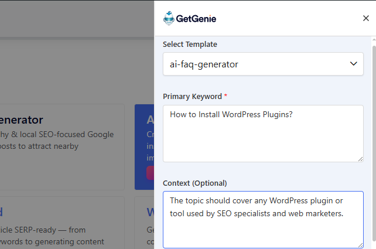Grab the Primary Keyword box resize handle
The height and width of the screenshot is (249, 376).
tap(360, 158)
